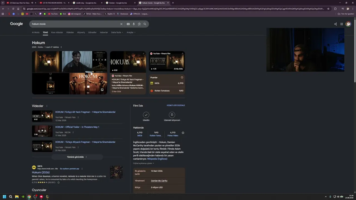Switch to the AI Modu tab
This screenshot has width=356, height=200.
(x=36, y=32)
